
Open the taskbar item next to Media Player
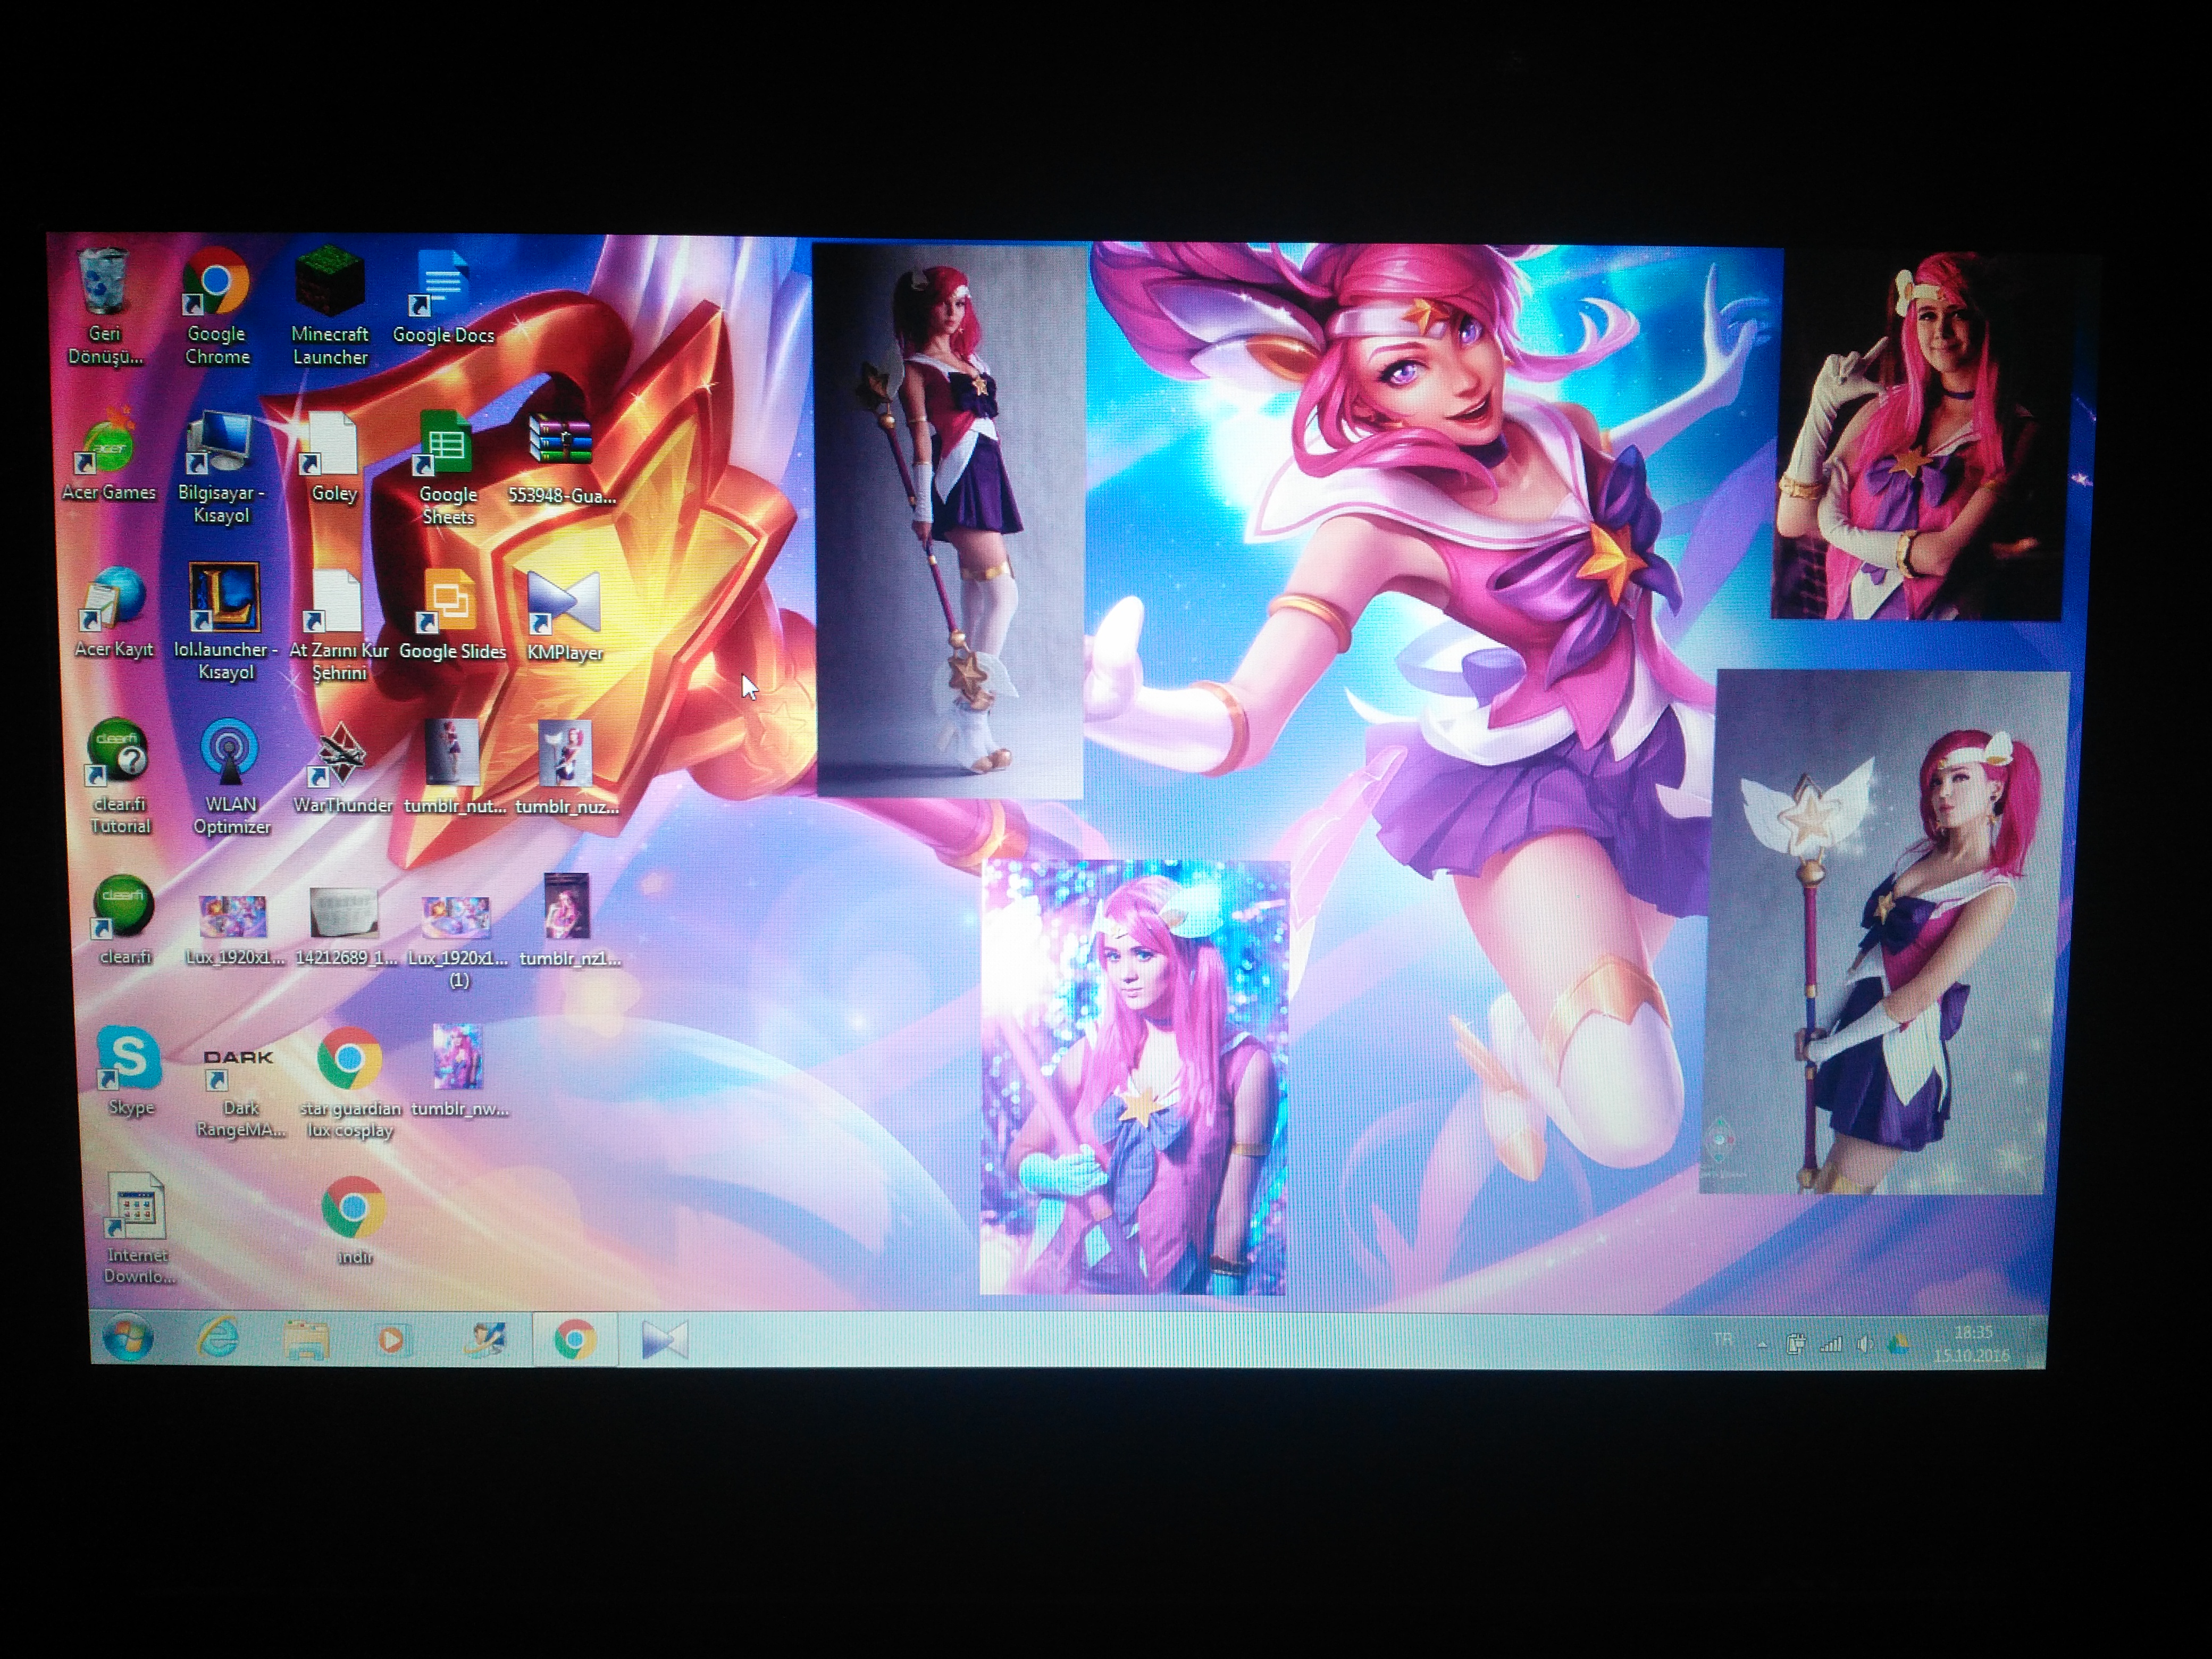(485, 1340)
